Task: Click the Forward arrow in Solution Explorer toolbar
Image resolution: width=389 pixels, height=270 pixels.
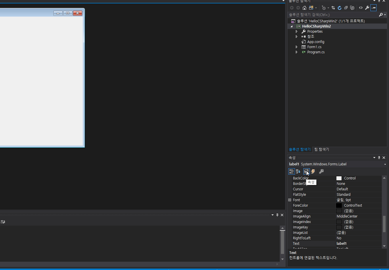Action: (x=298, y=8)
